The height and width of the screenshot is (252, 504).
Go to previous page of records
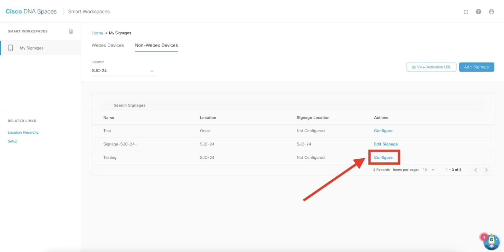click(475, 170)
